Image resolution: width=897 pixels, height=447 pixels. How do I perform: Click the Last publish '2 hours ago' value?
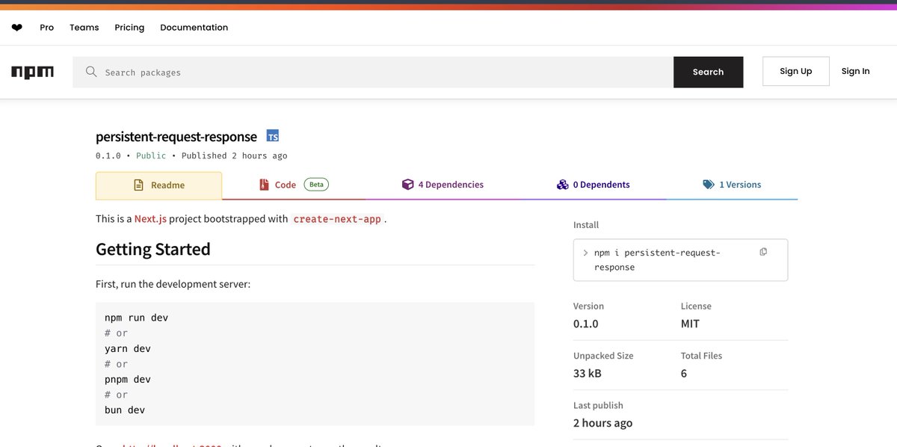point(602,423)
